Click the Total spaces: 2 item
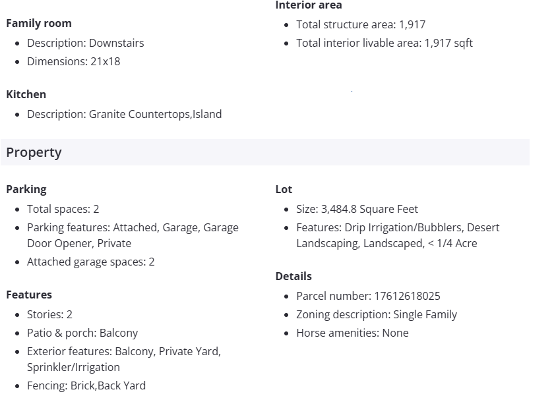The width and height of the screenshot is (554, 398). (x=63, y=209)
